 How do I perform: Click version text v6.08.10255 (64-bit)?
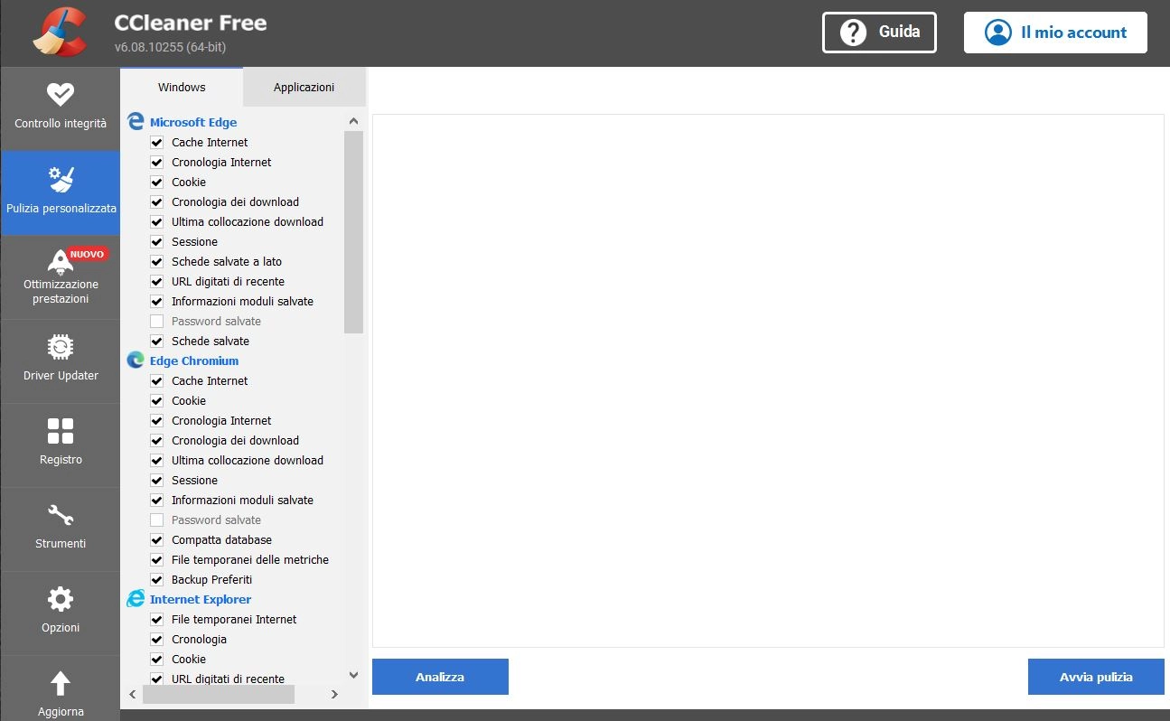[x=171, y=47]
